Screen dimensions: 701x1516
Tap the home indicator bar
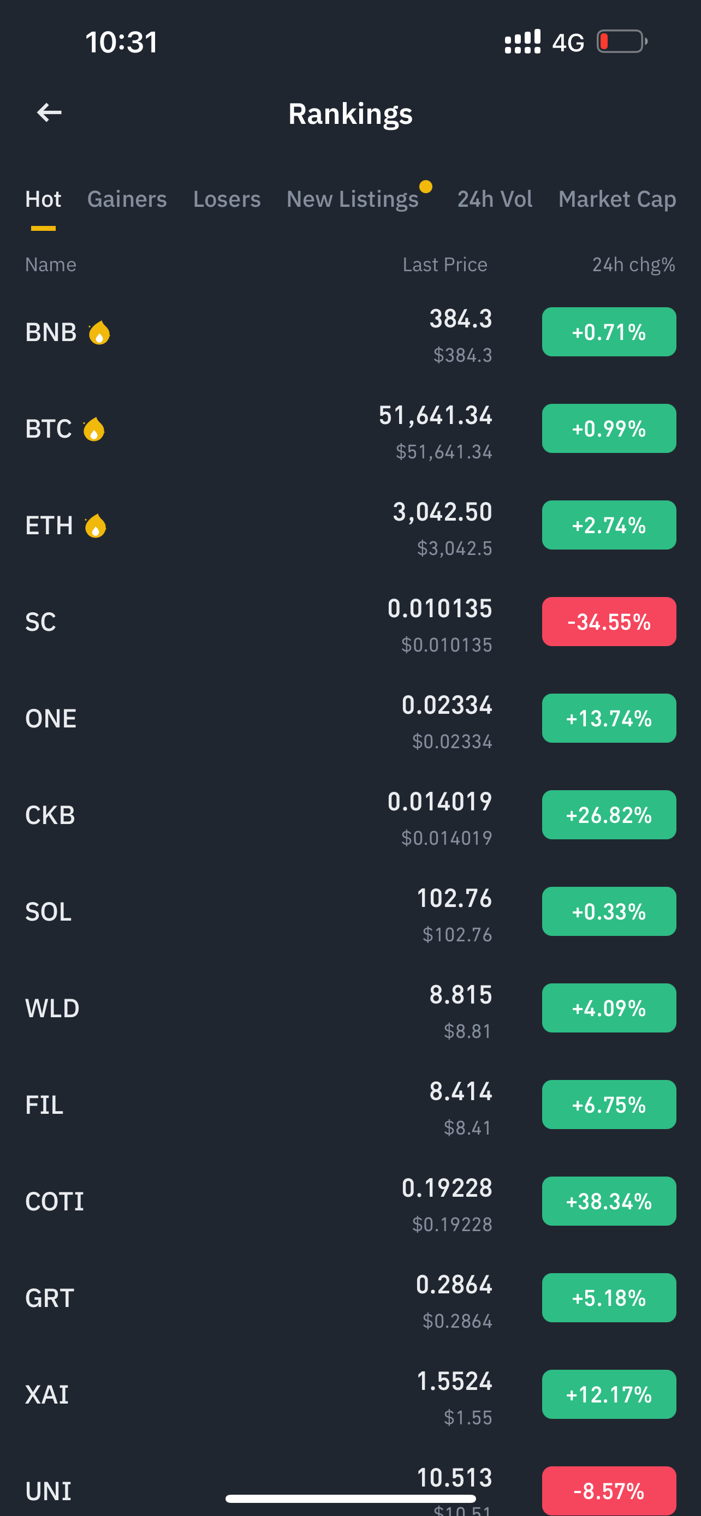(350, 1499)
